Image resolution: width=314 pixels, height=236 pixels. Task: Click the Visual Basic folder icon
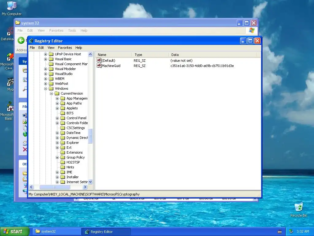point(51,59)
